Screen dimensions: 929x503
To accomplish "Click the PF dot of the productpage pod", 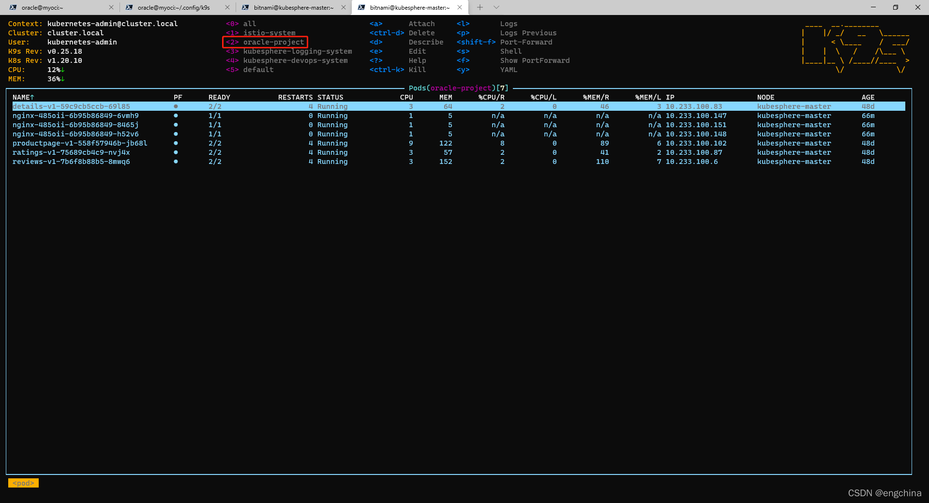I will pyautogui.click(x=176, y=143).
